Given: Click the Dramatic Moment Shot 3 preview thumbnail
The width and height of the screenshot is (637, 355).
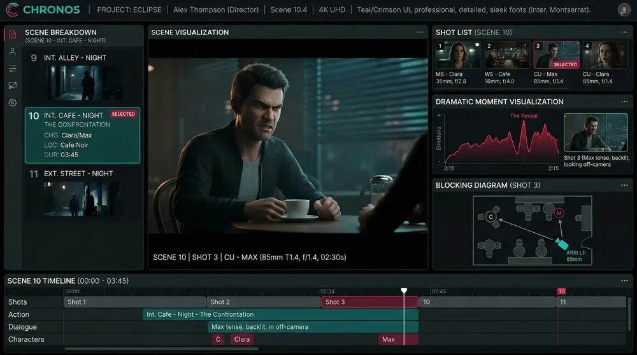Looking at the screenshot, I should tap(596, 132).
